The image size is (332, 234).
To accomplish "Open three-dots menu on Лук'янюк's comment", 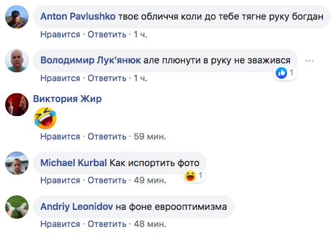I will [309, 61].
